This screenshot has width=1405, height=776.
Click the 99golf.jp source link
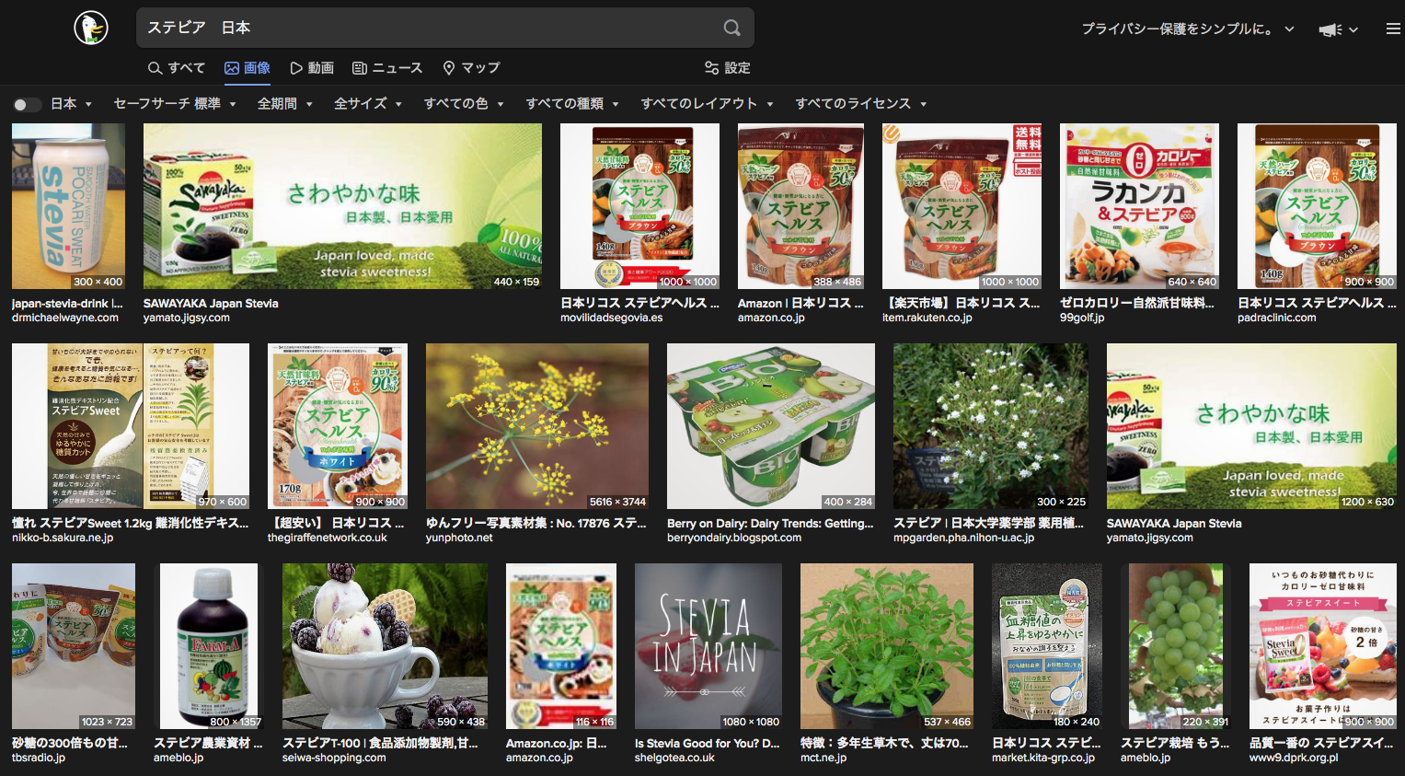(x=1082, y=318)
